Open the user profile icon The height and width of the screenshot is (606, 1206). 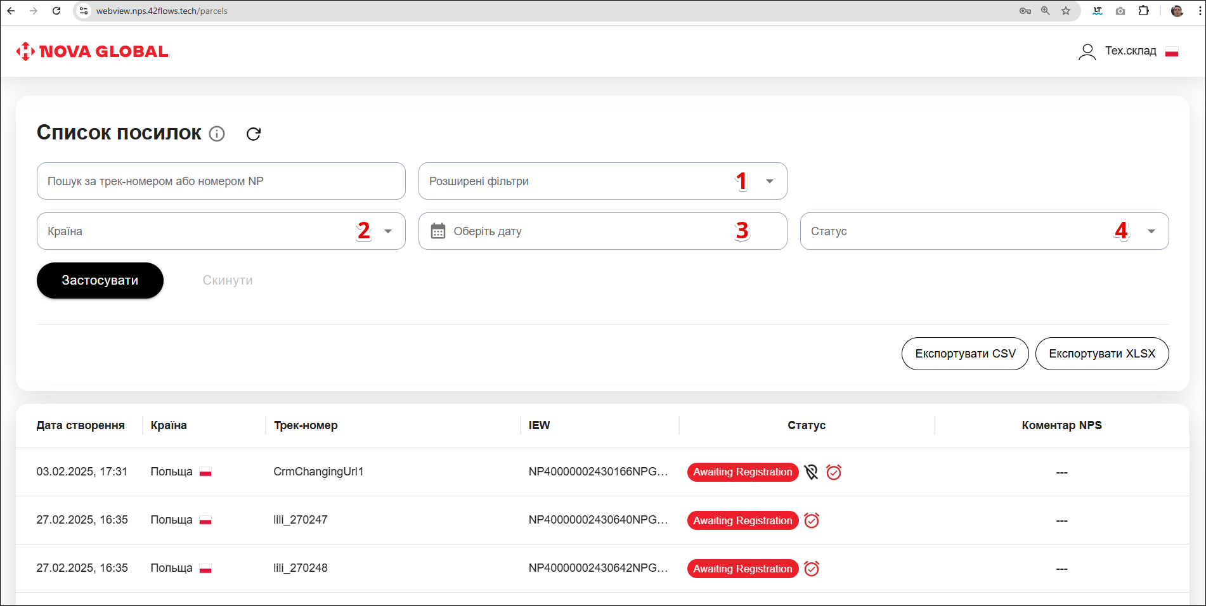click(x=1087, y=51)
